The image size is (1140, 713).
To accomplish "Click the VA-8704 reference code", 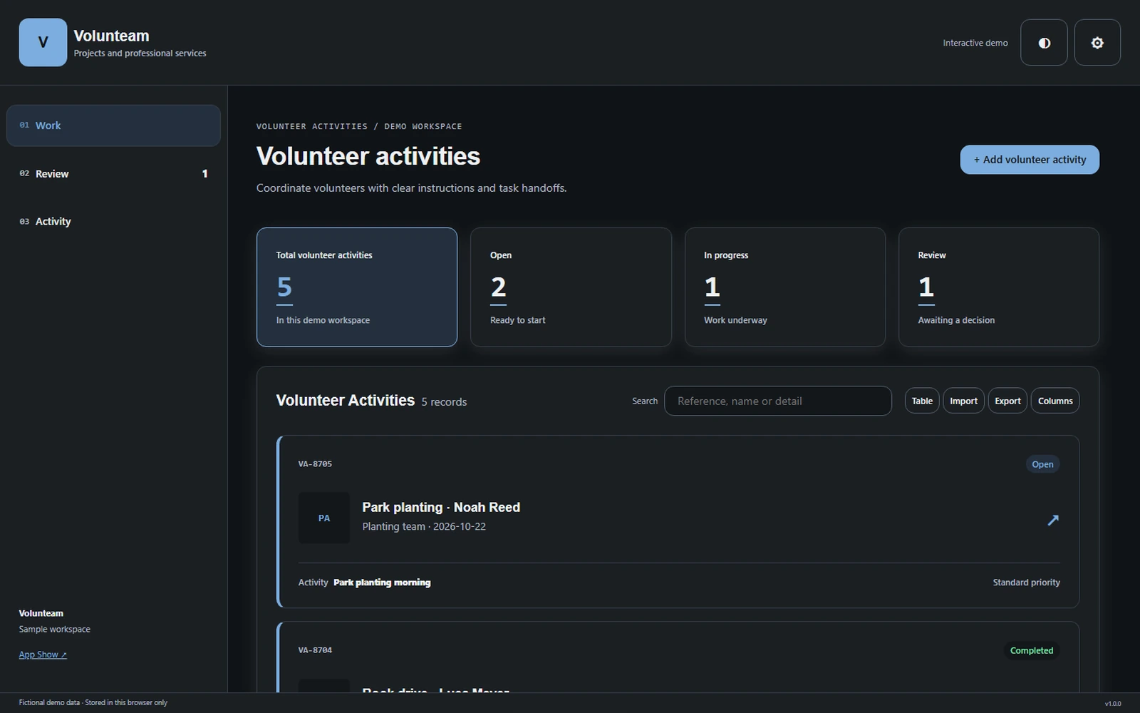I will click(315, 650).
